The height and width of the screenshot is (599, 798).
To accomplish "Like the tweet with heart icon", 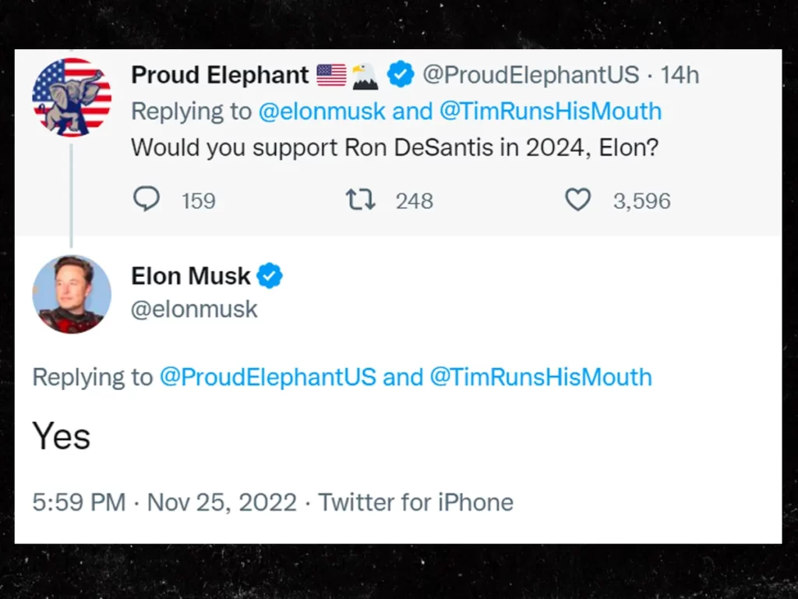I will pyautogui.click(x=577, y=200).
